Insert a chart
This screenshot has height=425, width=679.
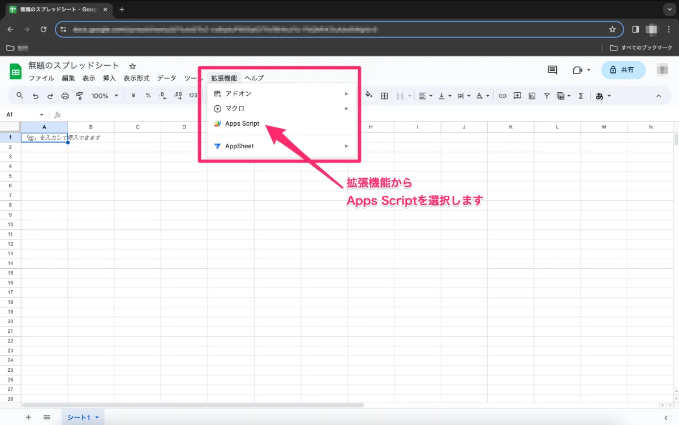click(532, 96)
